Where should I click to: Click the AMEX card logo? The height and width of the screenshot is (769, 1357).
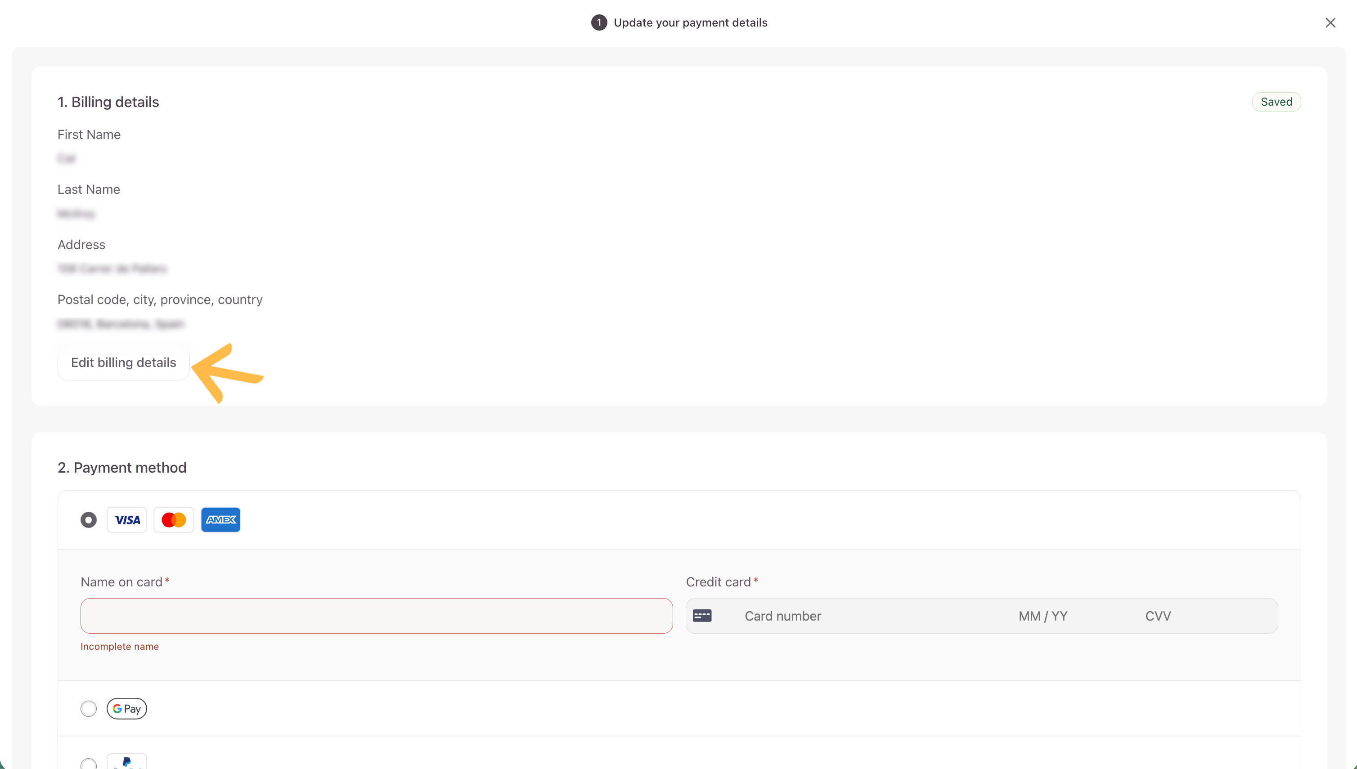220,520
